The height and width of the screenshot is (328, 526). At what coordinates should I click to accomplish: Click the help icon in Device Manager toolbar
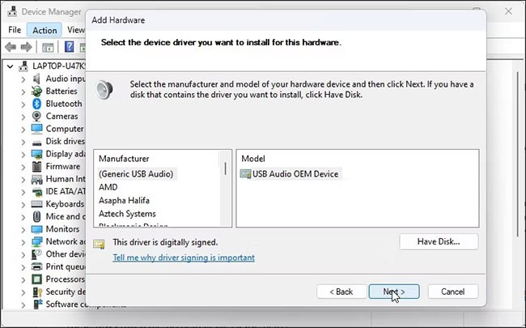pos(70,47)
